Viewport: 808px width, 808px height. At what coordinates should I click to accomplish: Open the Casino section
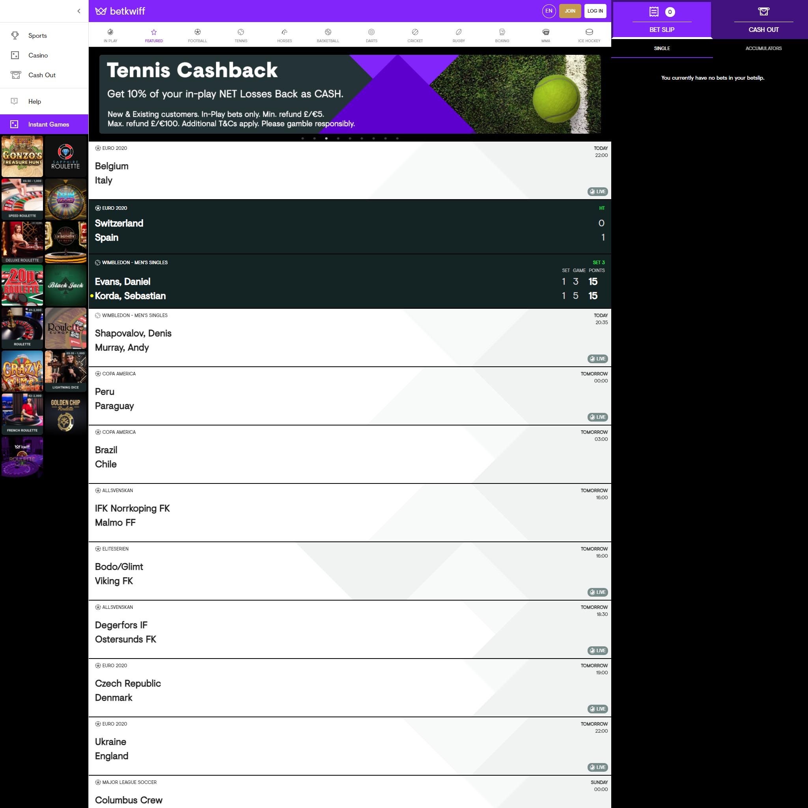(x=38, y=55)
